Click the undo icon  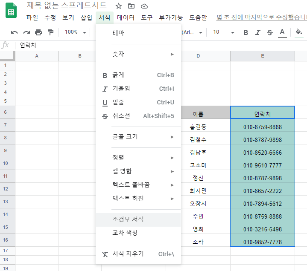pyautogui.click(x=14, y=32)
